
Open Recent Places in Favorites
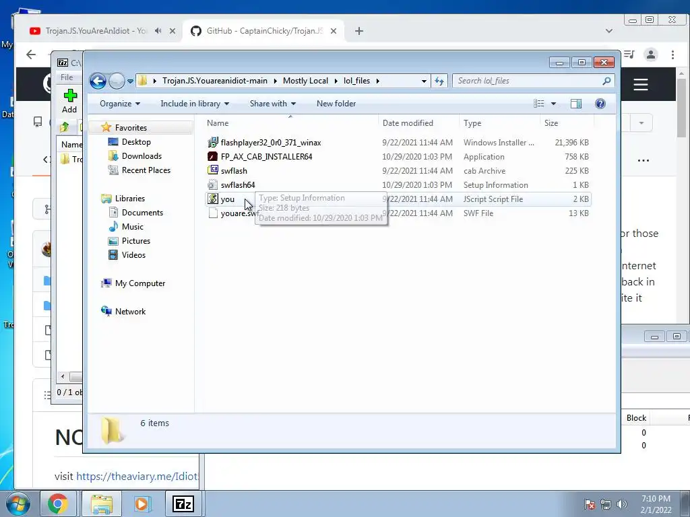click(x=146, y=170)
